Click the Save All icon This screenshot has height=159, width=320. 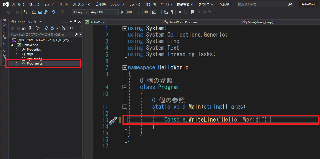tap(46, 12)
